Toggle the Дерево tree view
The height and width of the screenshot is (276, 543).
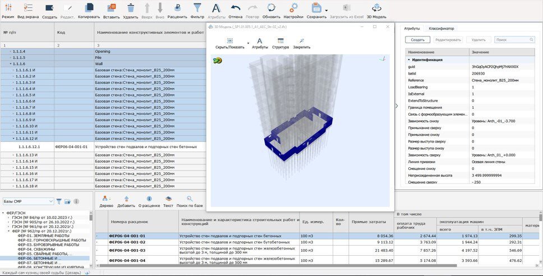[106, 199]
